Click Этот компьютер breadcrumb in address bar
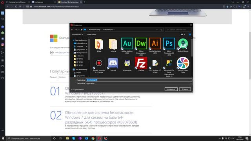The width and height of the screenshot is (251, 141). point(95,30)
